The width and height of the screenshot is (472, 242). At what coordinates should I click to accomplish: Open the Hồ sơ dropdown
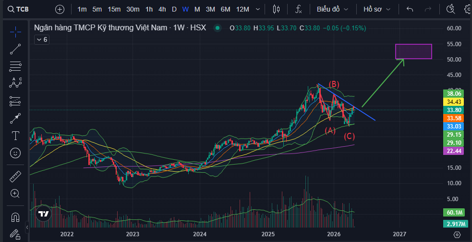(x=377, y=9)
